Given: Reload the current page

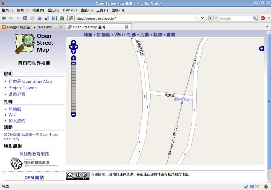Looking at the screenshot, I should pyautogui.click(x=25, y=18).
